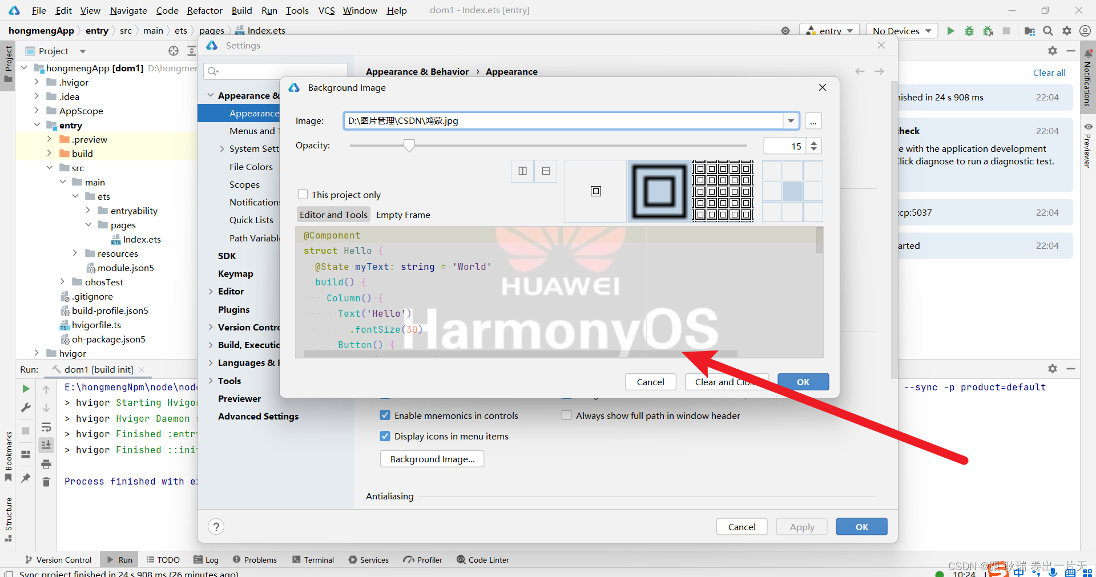
Task: Switch to Editor and Tools tab
Action: pos(333,215)
